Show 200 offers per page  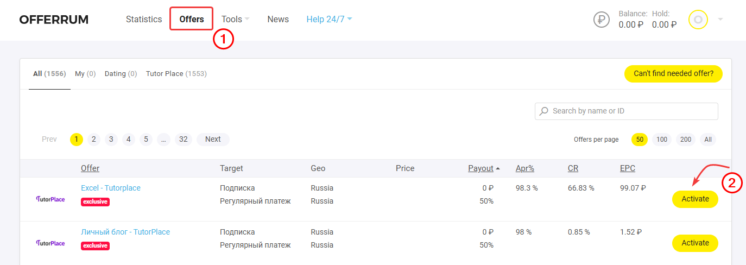pos(686,140)
